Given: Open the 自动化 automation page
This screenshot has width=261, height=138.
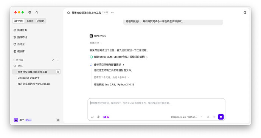Looking at the screenshot, I should tap(19, 44).
